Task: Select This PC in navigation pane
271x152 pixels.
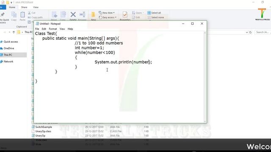Action: (x=8, y=55)
